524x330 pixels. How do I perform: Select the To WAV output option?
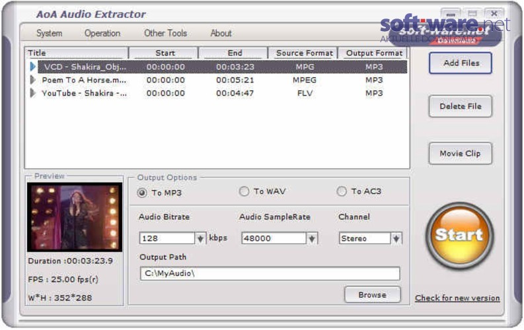point(244,191)
